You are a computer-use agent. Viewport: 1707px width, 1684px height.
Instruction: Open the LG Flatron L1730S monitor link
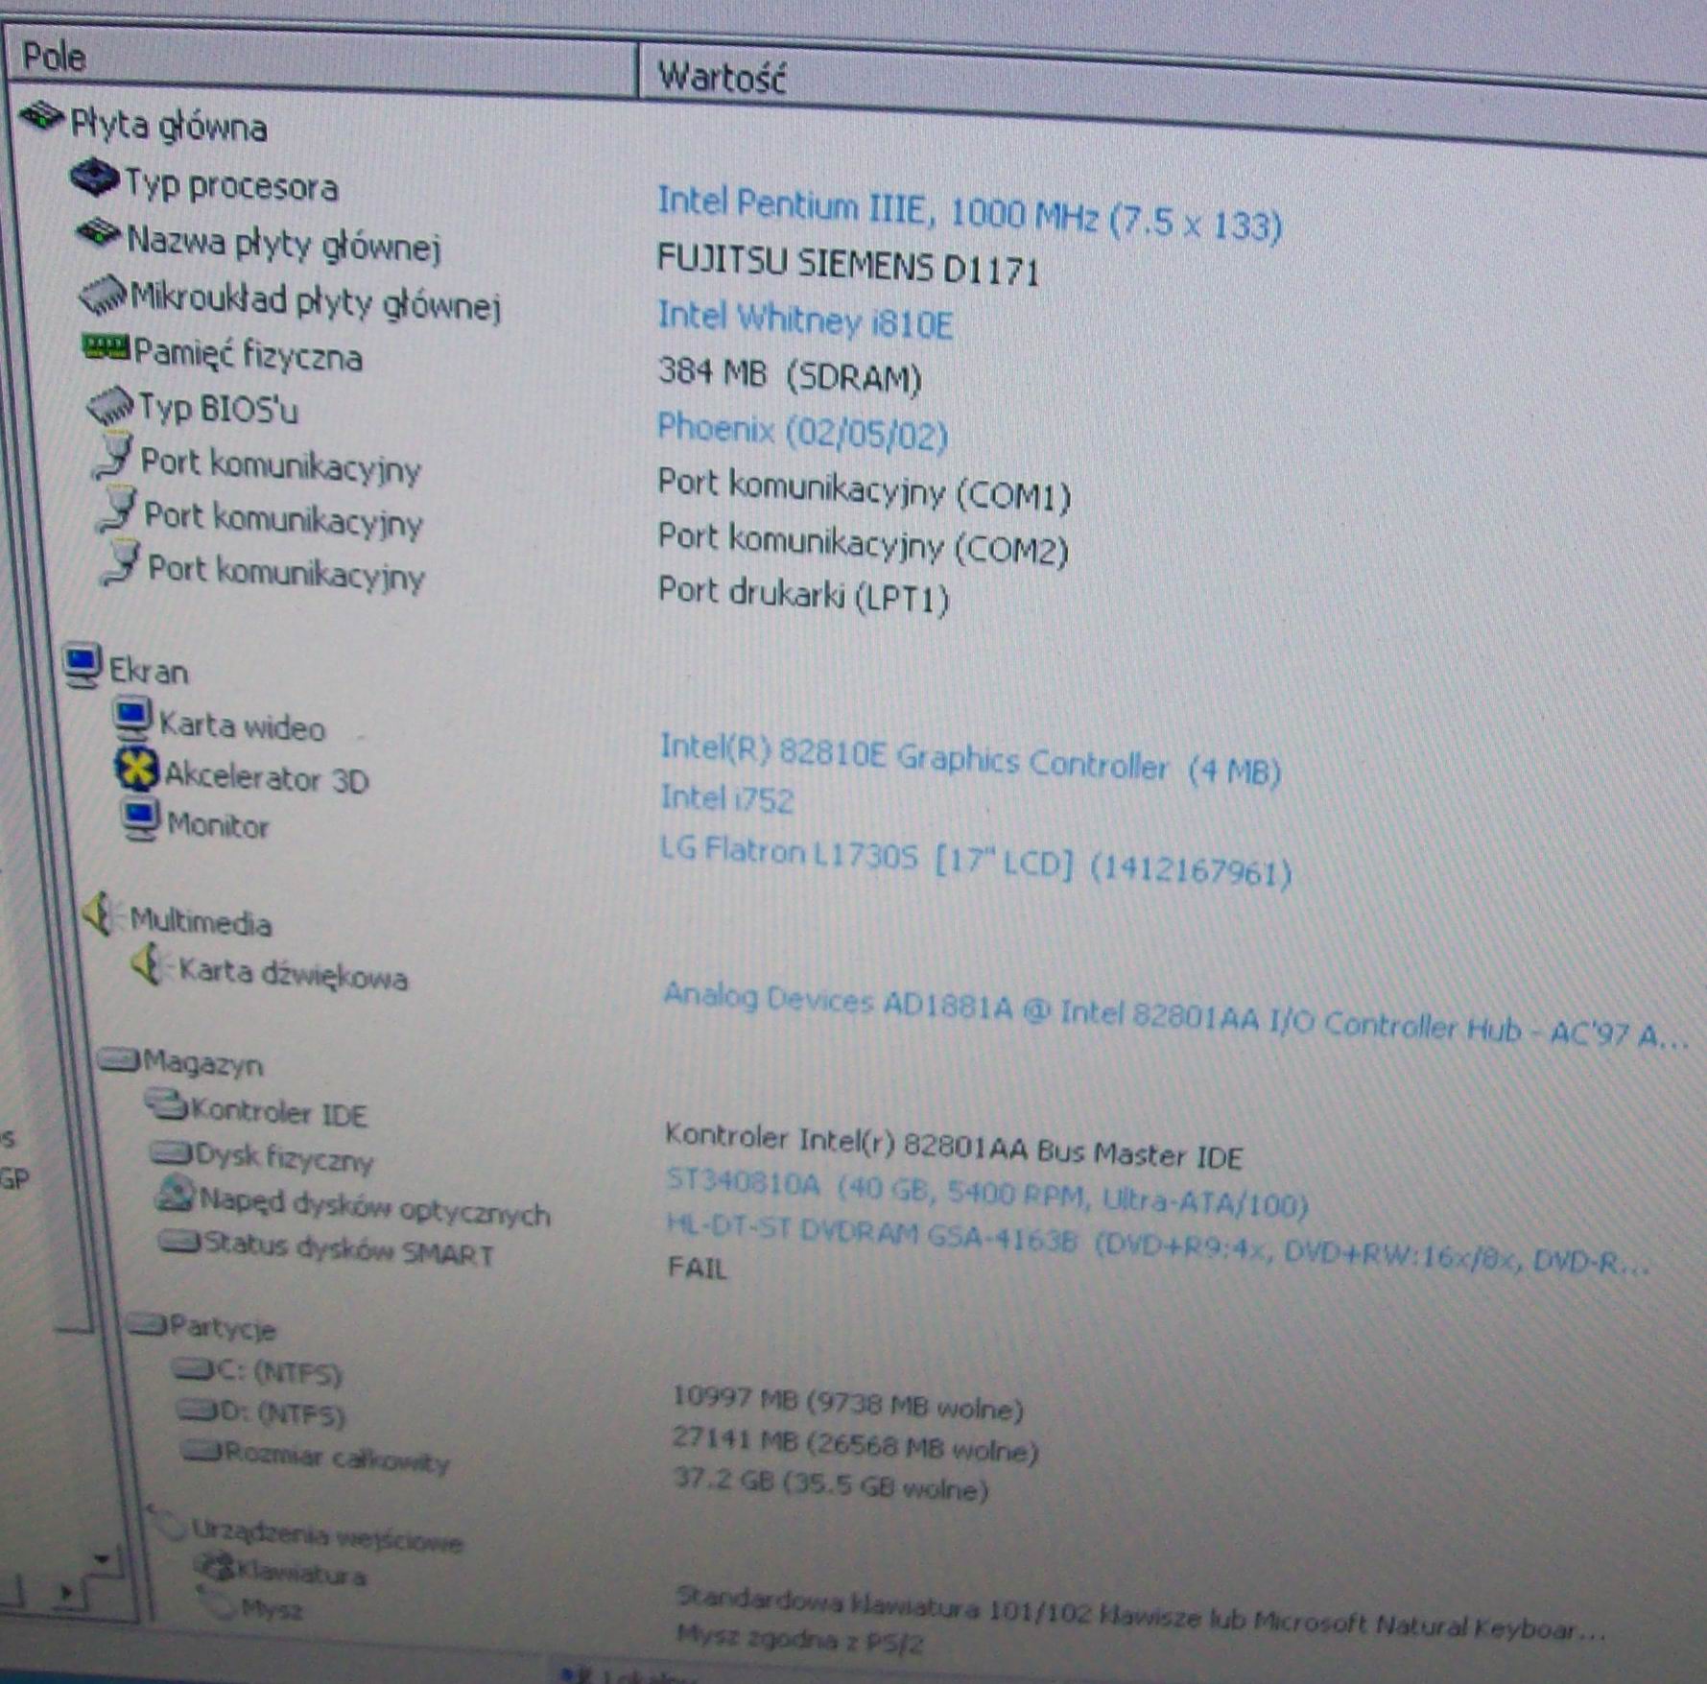click(x=976, y=861)
